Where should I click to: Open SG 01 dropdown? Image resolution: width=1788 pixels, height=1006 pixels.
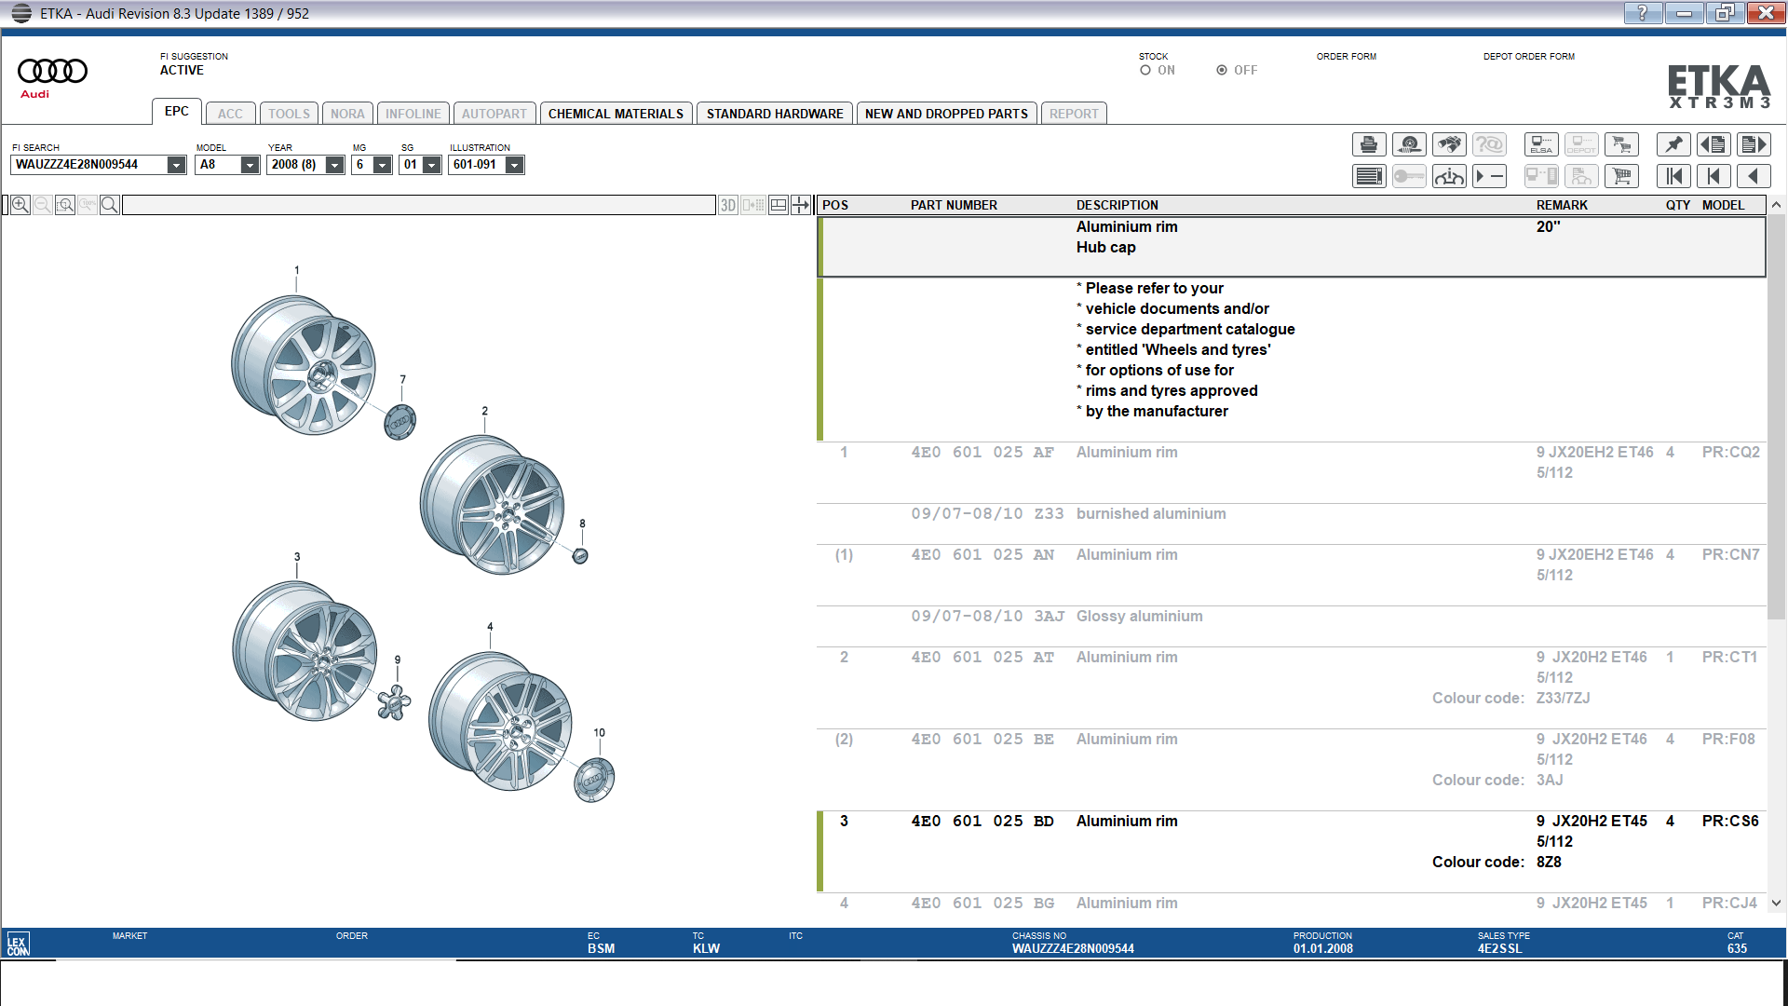[x=431, y=165]
